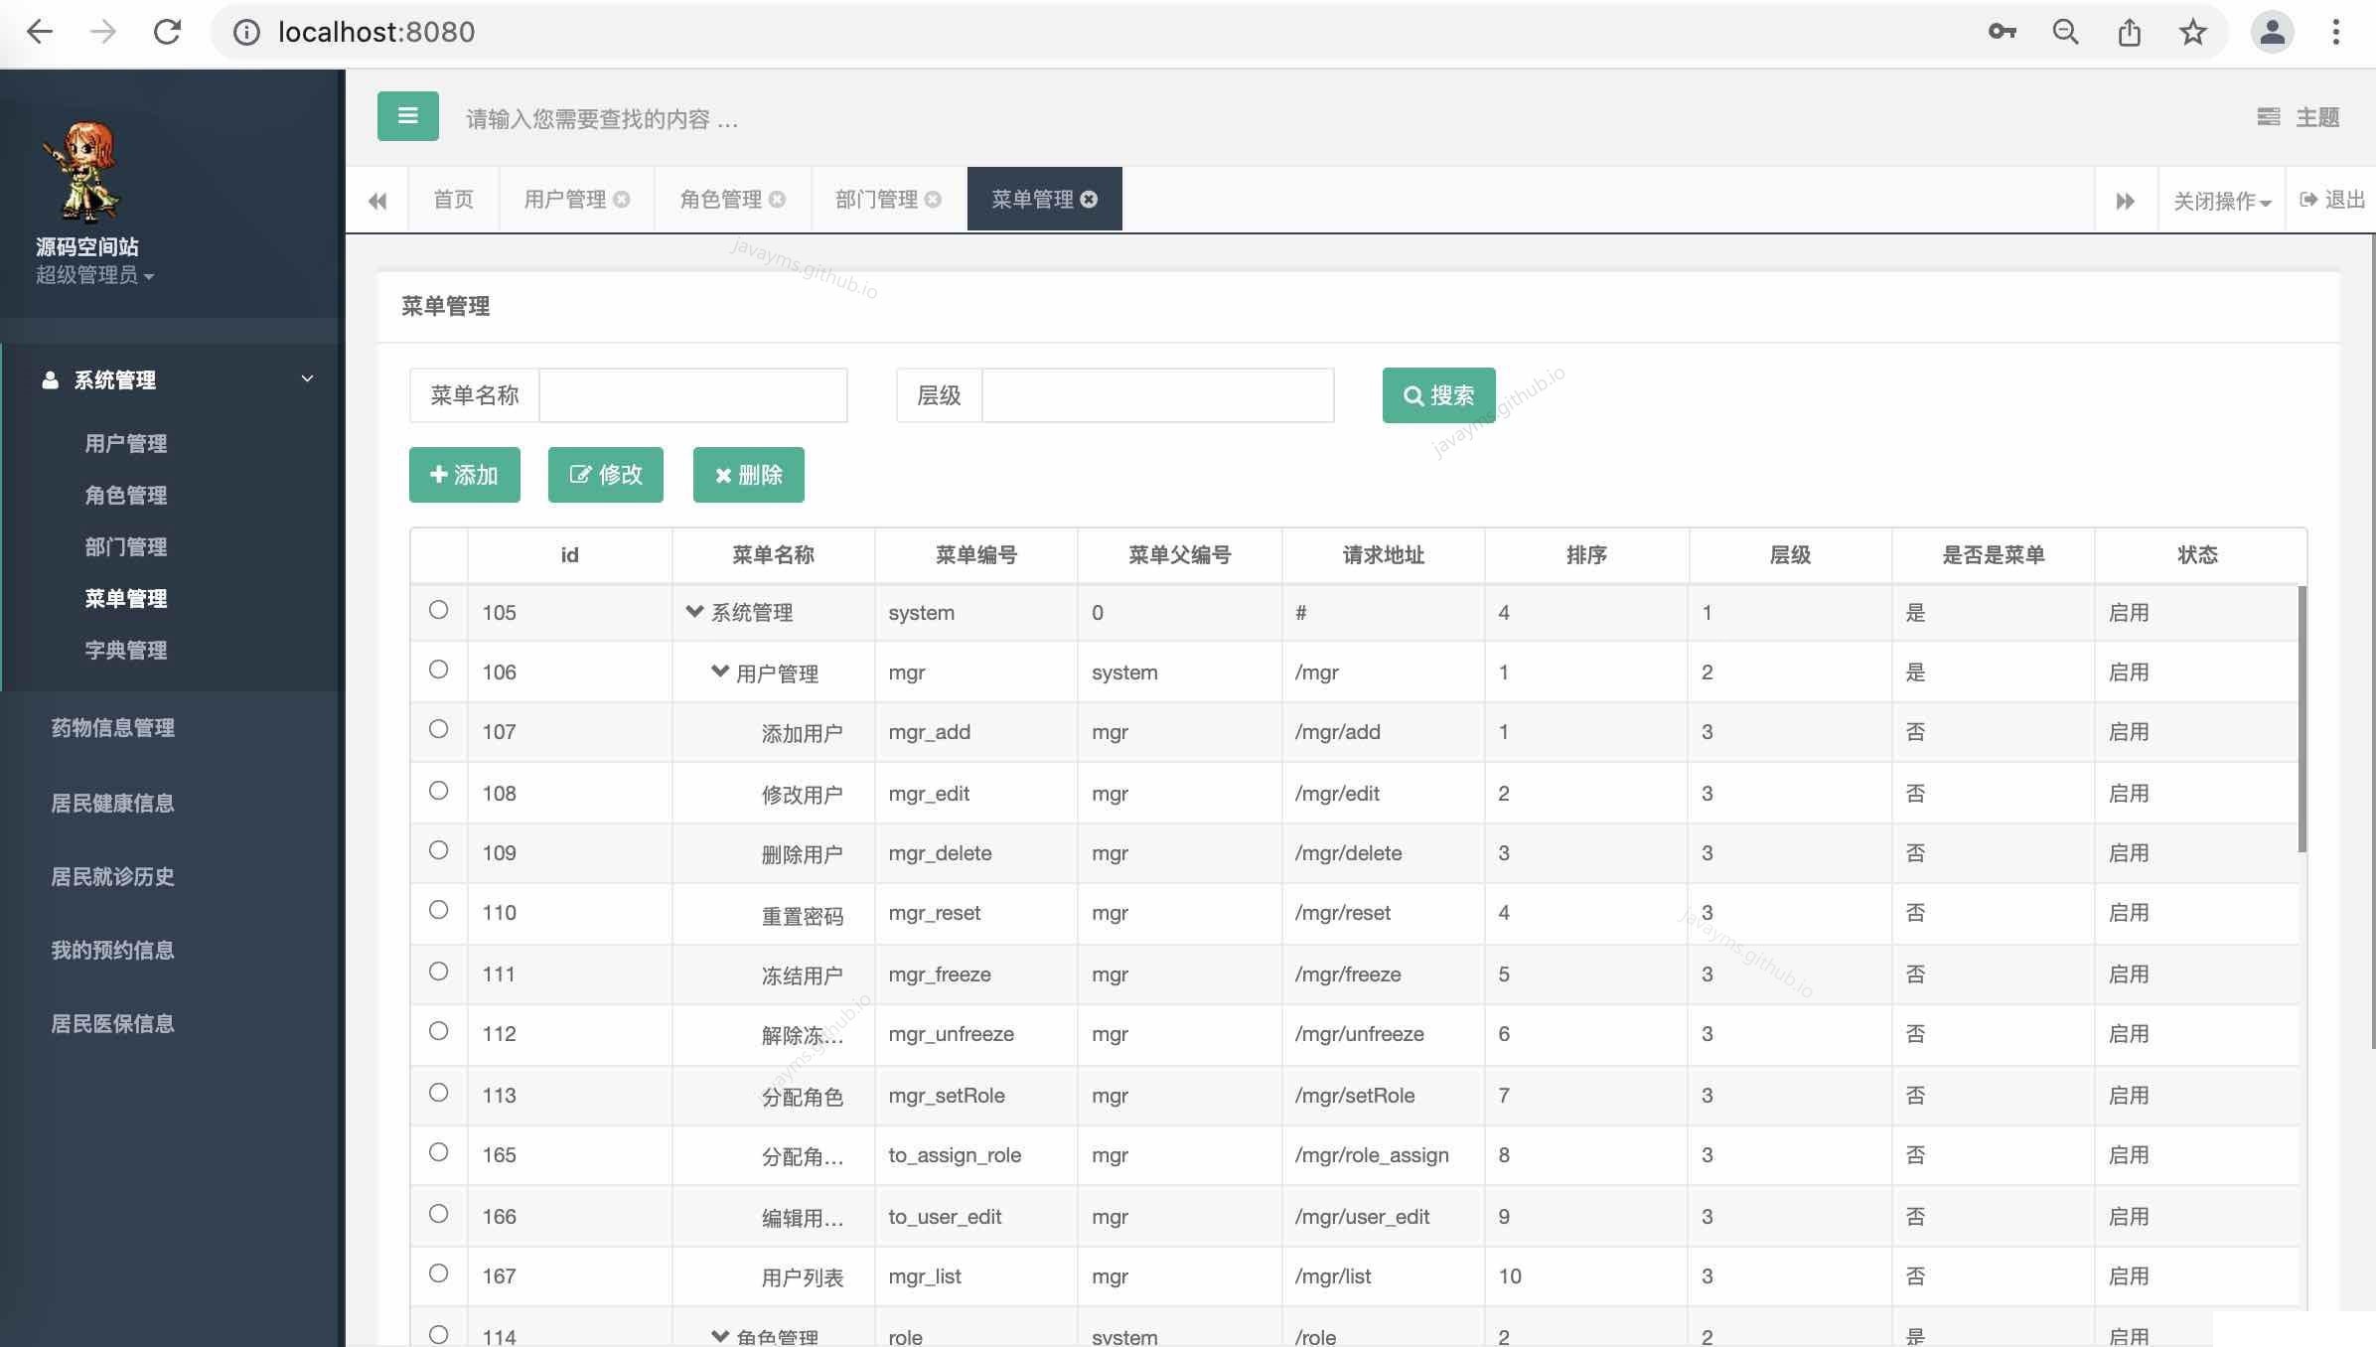The image size is (2376, 1347).
Task: Open the 关闭操作 dropdown
Action: [2221, 201]
